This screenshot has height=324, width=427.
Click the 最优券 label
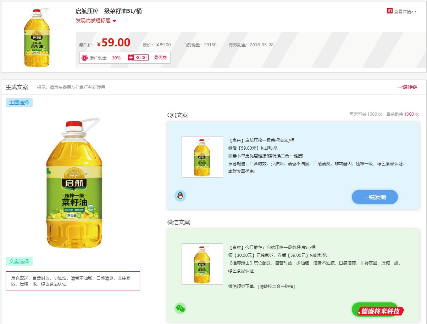(x=160, y=58)
